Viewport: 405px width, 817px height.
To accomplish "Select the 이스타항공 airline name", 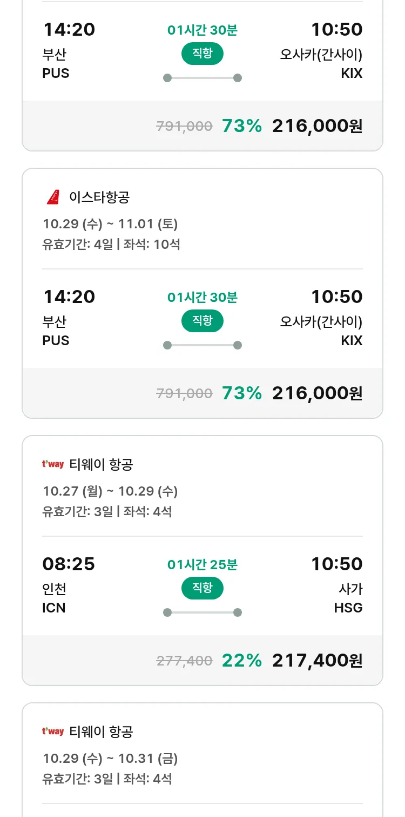I will pos(99,197).
